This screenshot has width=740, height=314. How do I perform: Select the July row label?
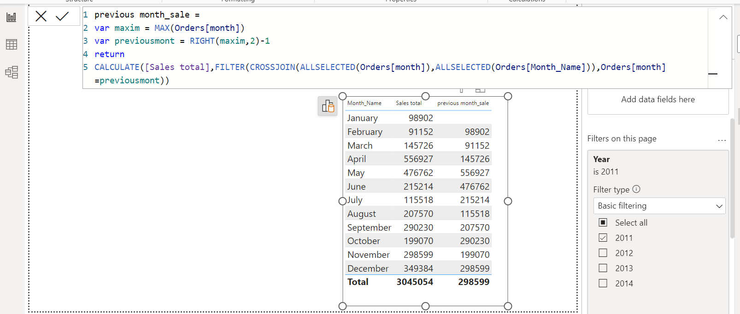[355, 200]
